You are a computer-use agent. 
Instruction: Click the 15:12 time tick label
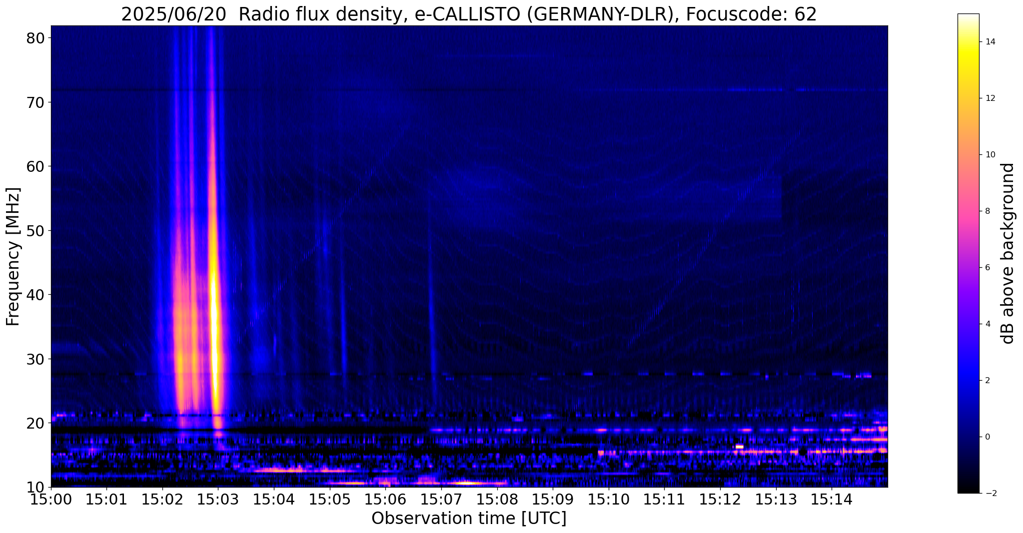coord(720,500)
